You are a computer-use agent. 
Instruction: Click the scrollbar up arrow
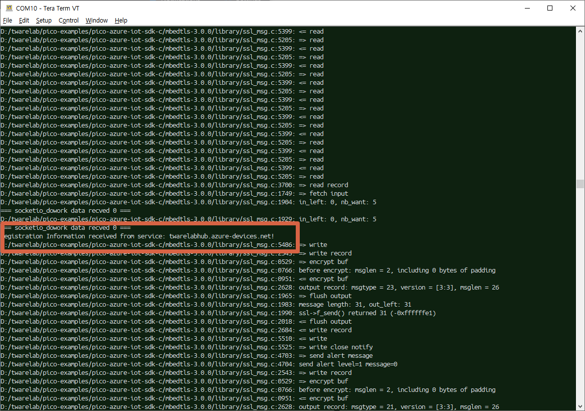coord(580,32)
